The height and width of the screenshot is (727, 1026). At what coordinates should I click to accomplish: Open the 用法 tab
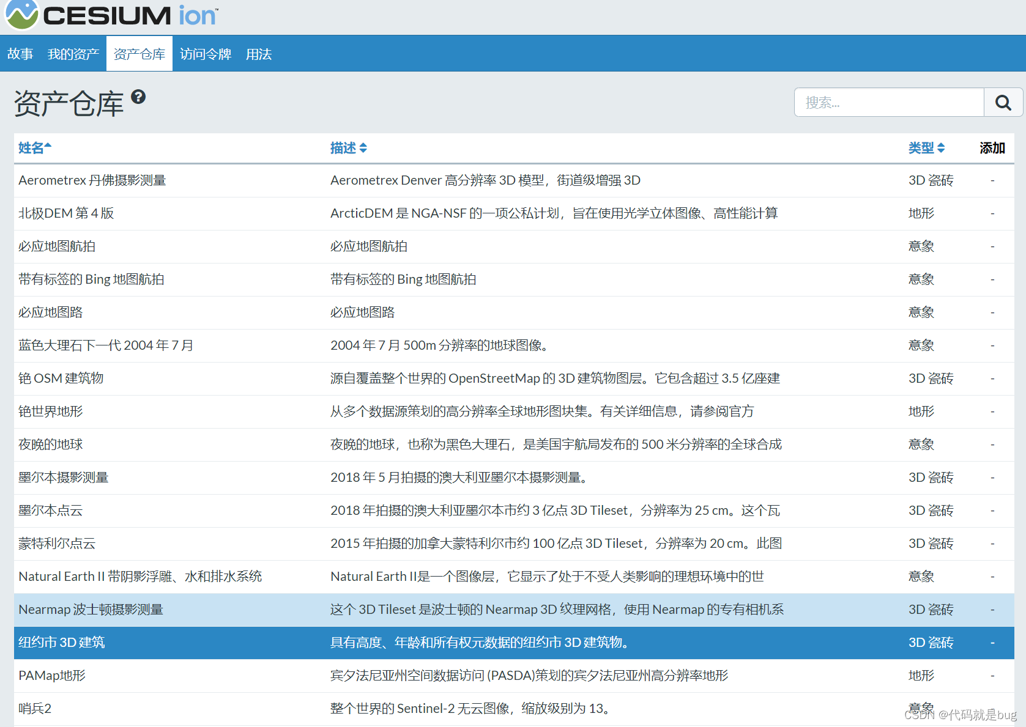(259, 54)
